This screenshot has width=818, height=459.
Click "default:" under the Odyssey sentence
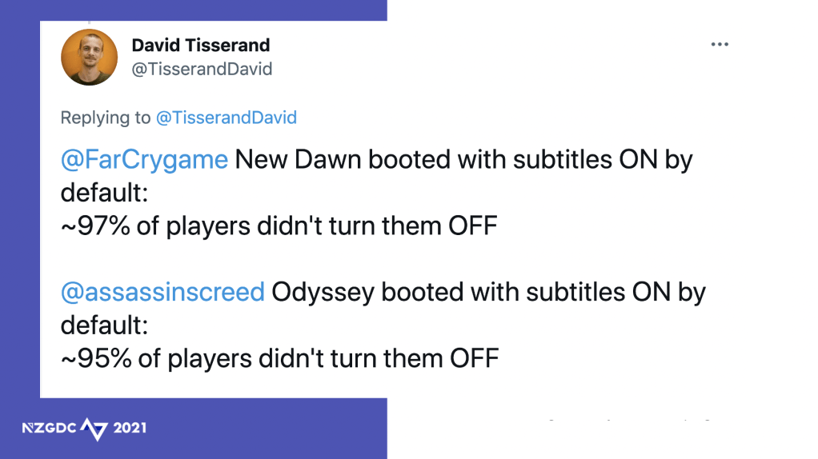tap(105, 325)
